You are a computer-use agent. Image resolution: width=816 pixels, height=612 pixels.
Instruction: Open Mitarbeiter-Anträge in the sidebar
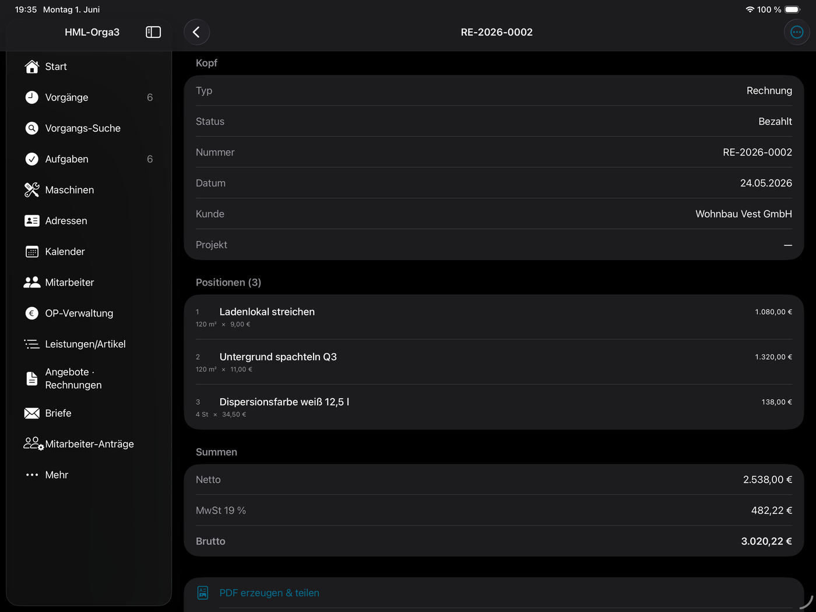click(89, 444)
